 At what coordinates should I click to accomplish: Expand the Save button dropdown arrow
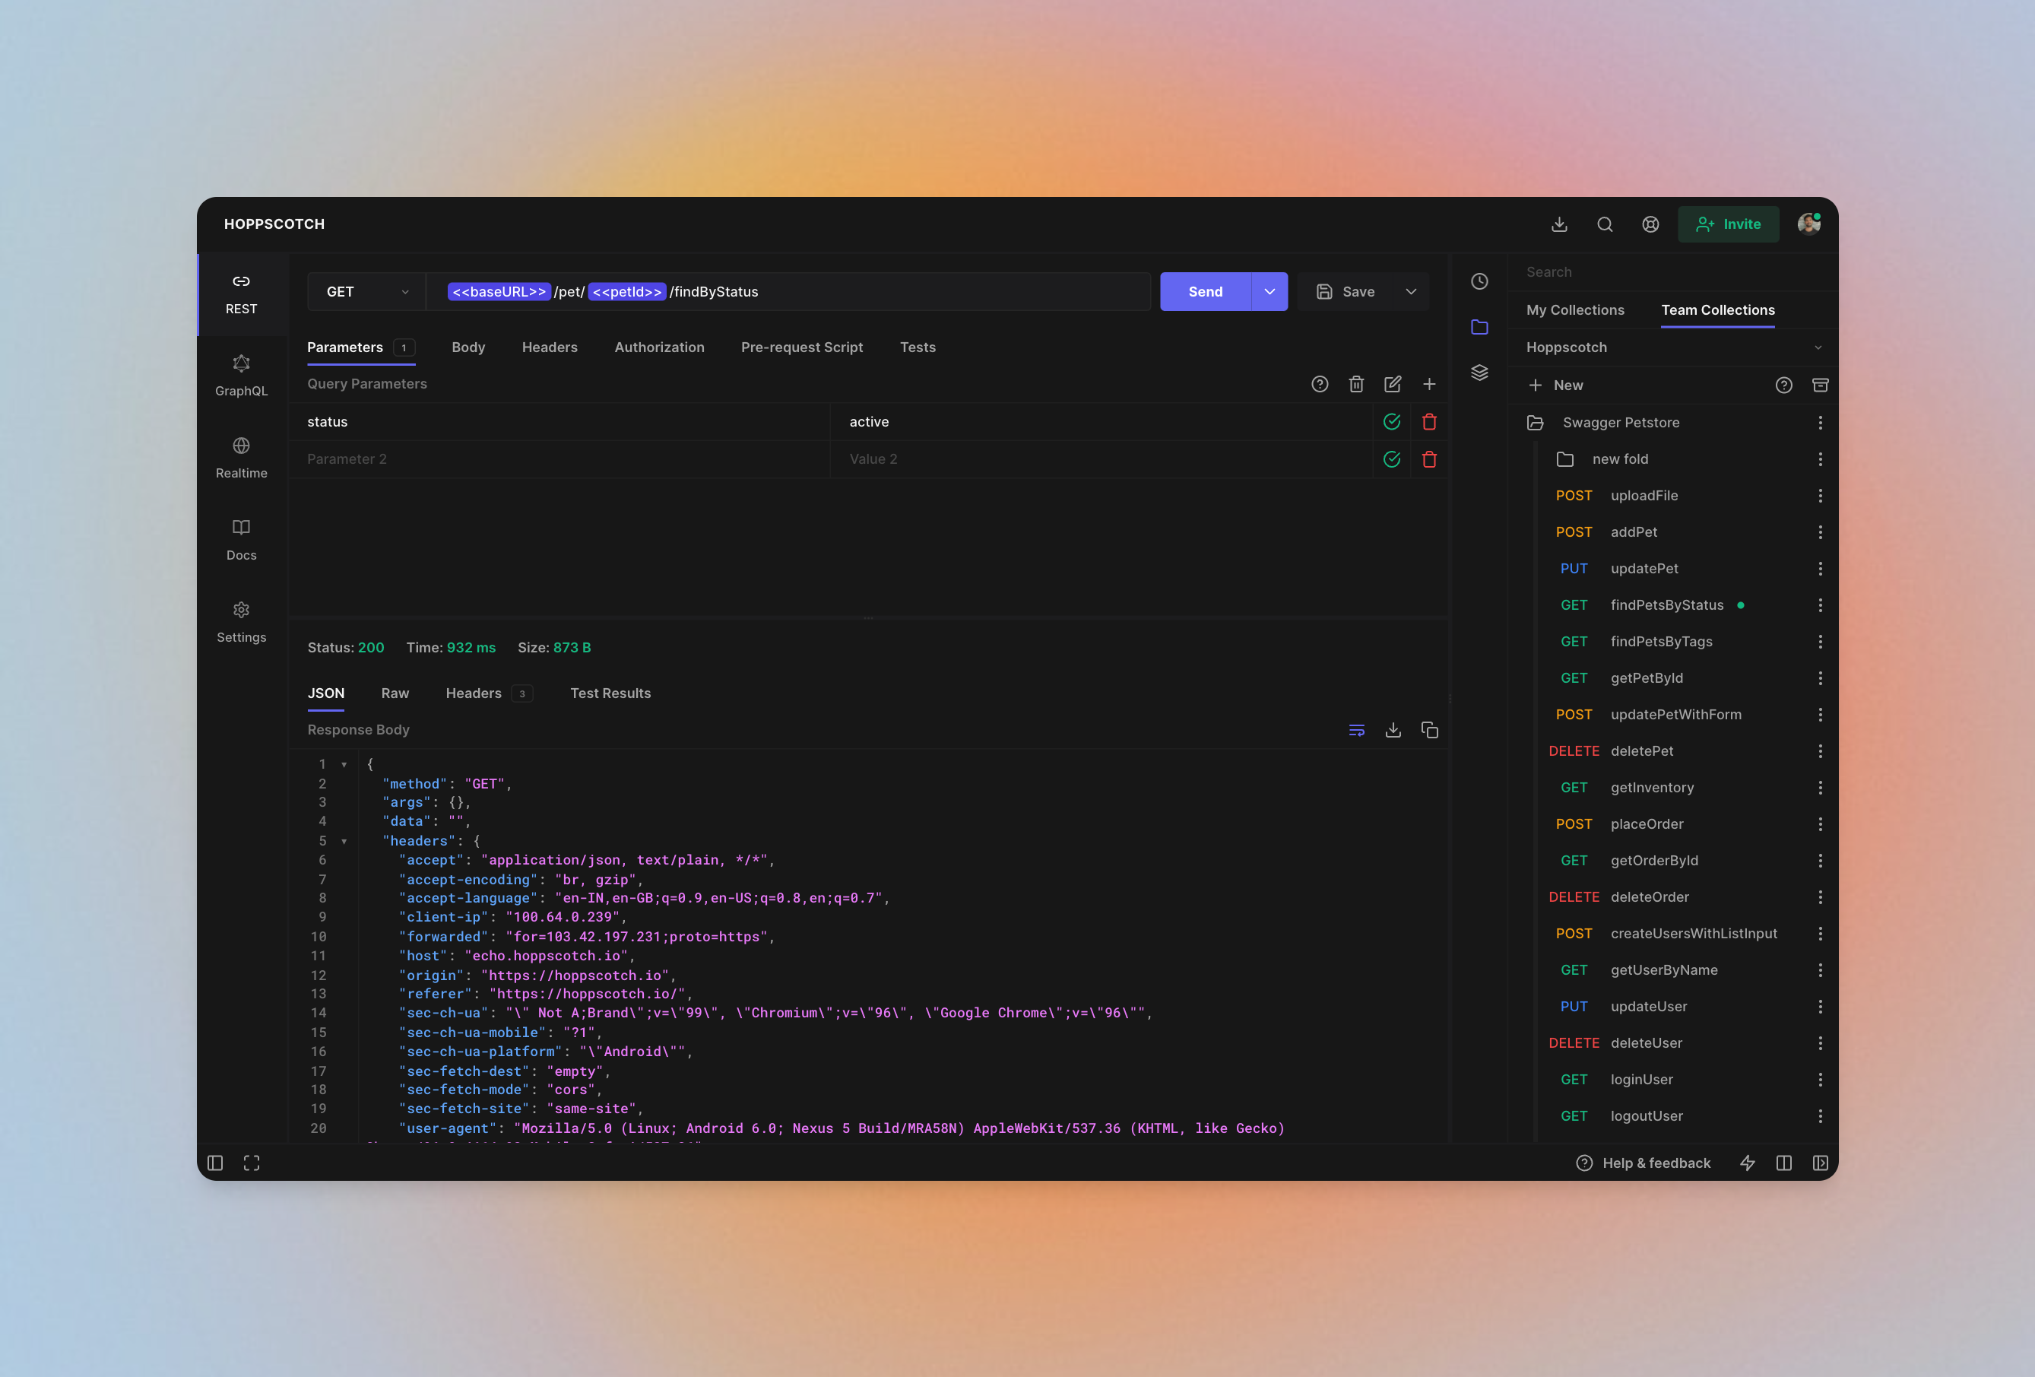pyautogui.click(x=1410, y=292)
